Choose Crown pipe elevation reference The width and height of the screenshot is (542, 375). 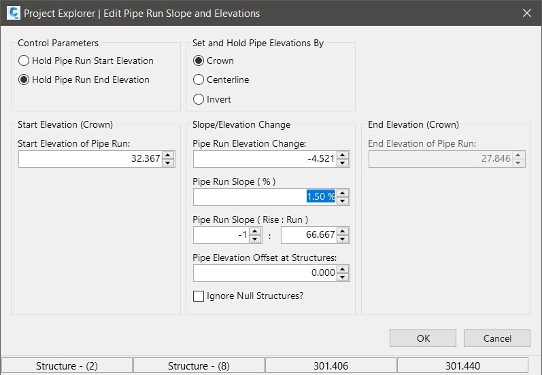tap(199, 60)
